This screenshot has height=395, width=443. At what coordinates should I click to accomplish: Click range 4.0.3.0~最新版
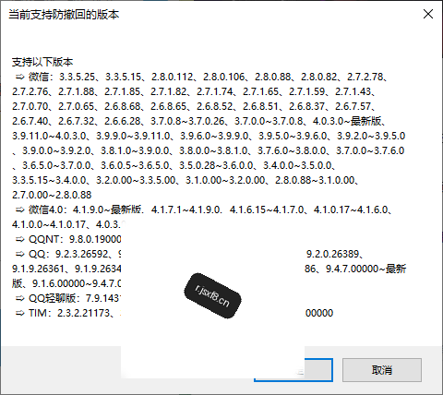point(347,121)
